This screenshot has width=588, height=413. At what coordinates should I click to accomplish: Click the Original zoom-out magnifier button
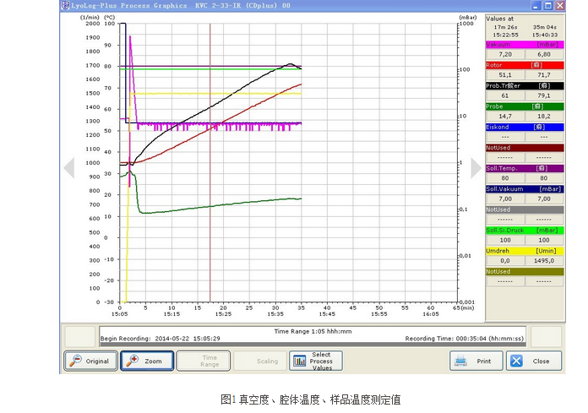(x=90, y=361)
